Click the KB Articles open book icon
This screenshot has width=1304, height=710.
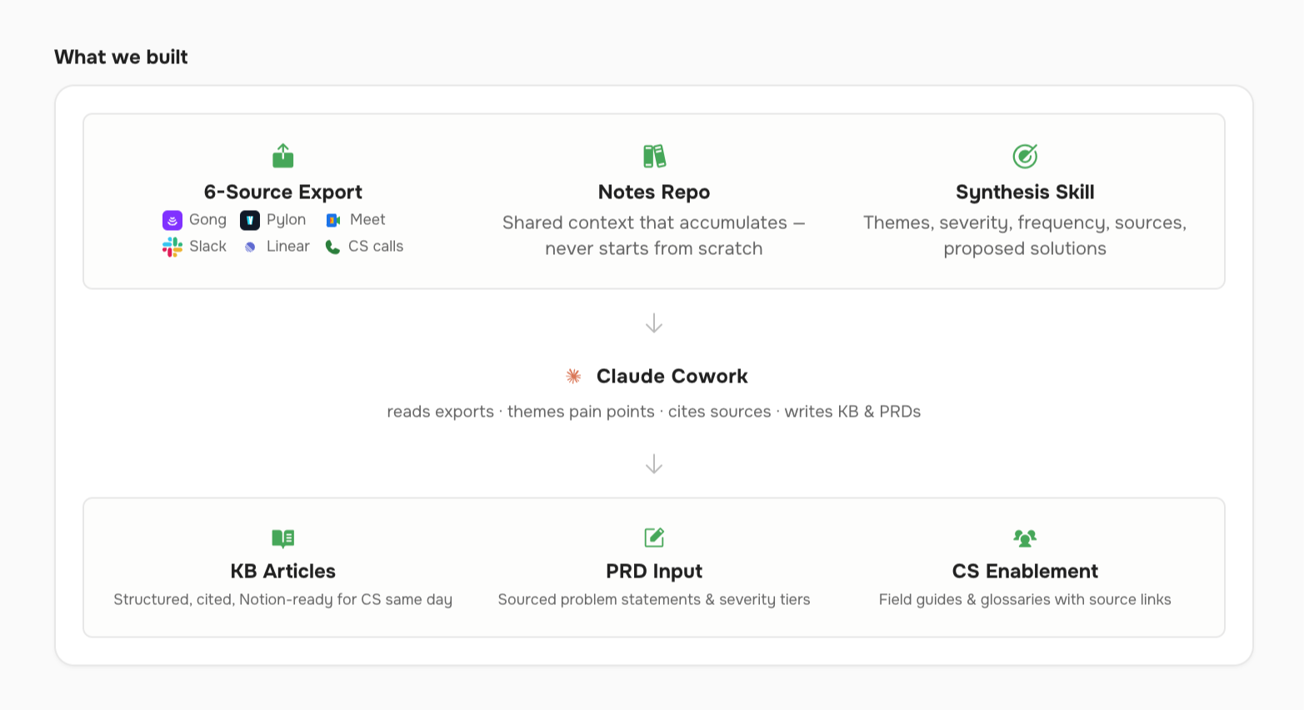(283, 538)
